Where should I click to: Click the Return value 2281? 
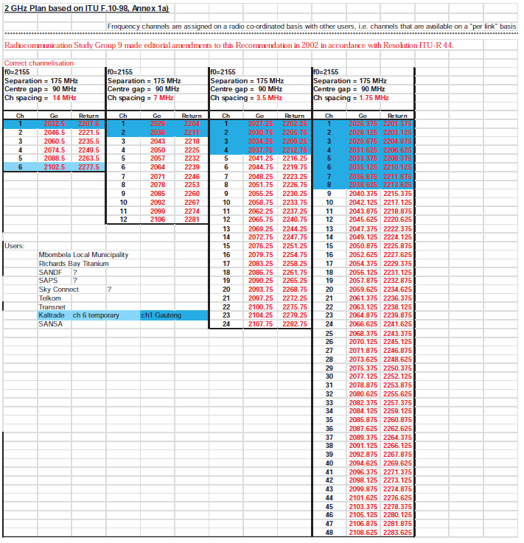[192, 220]
